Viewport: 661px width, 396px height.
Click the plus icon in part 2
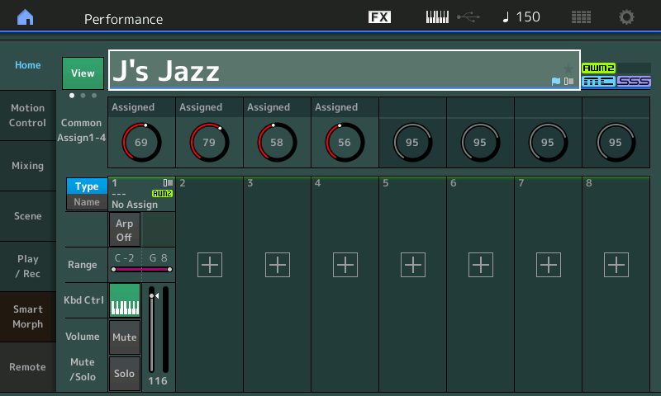point(210,265)
